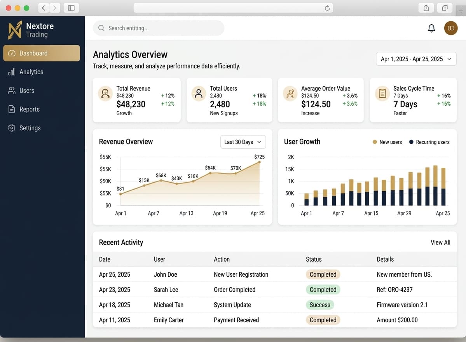Click the user name Emily Carter
This screenshot has height=342, width=466.
(169, 320)
